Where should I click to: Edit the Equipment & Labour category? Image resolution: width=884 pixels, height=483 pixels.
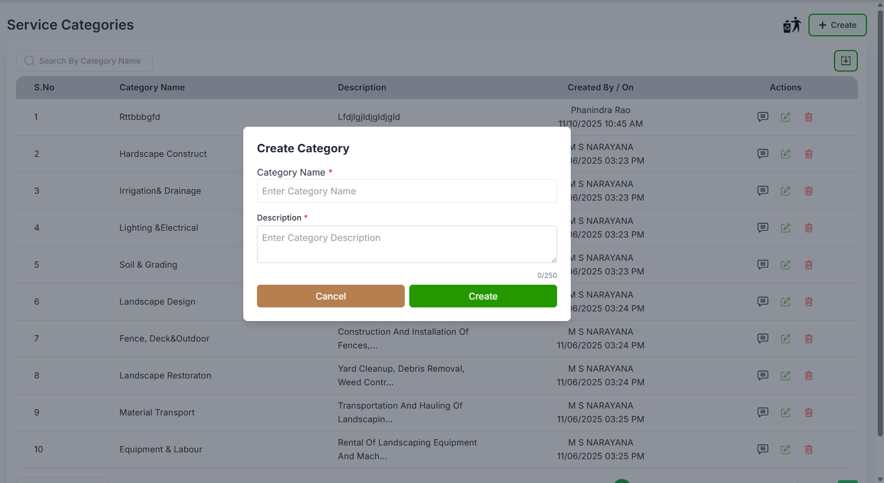click(x=786, y=449)
